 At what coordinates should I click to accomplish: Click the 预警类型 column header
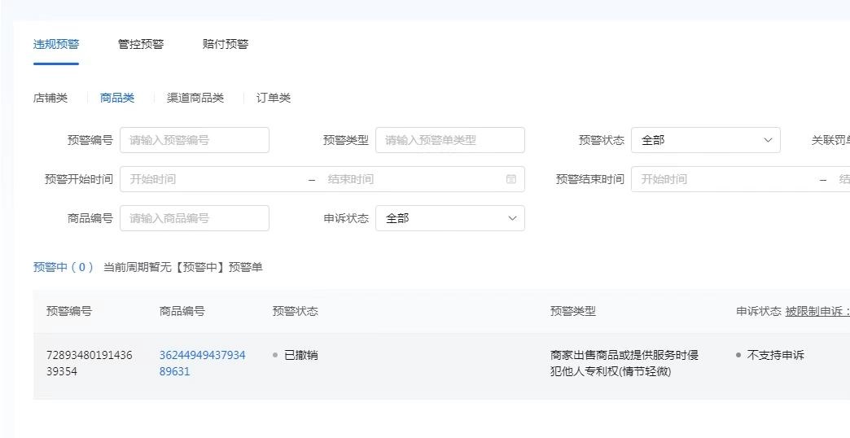(573, 311)
